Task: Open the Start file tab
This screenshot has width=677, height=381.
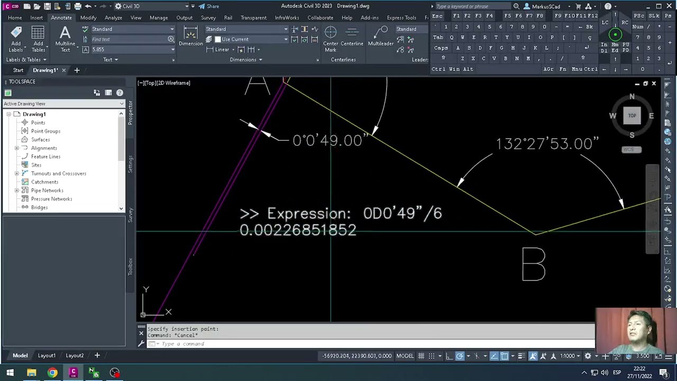Action: (18, 70)
